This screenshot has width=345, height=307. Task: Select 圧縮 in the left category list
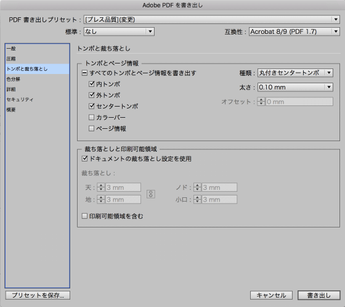(38, 59)
